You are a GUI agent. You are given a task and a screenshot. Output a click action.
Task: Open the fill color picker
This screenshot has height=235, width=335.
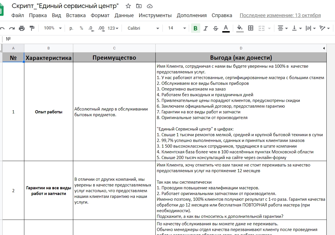tap(240, 28)
